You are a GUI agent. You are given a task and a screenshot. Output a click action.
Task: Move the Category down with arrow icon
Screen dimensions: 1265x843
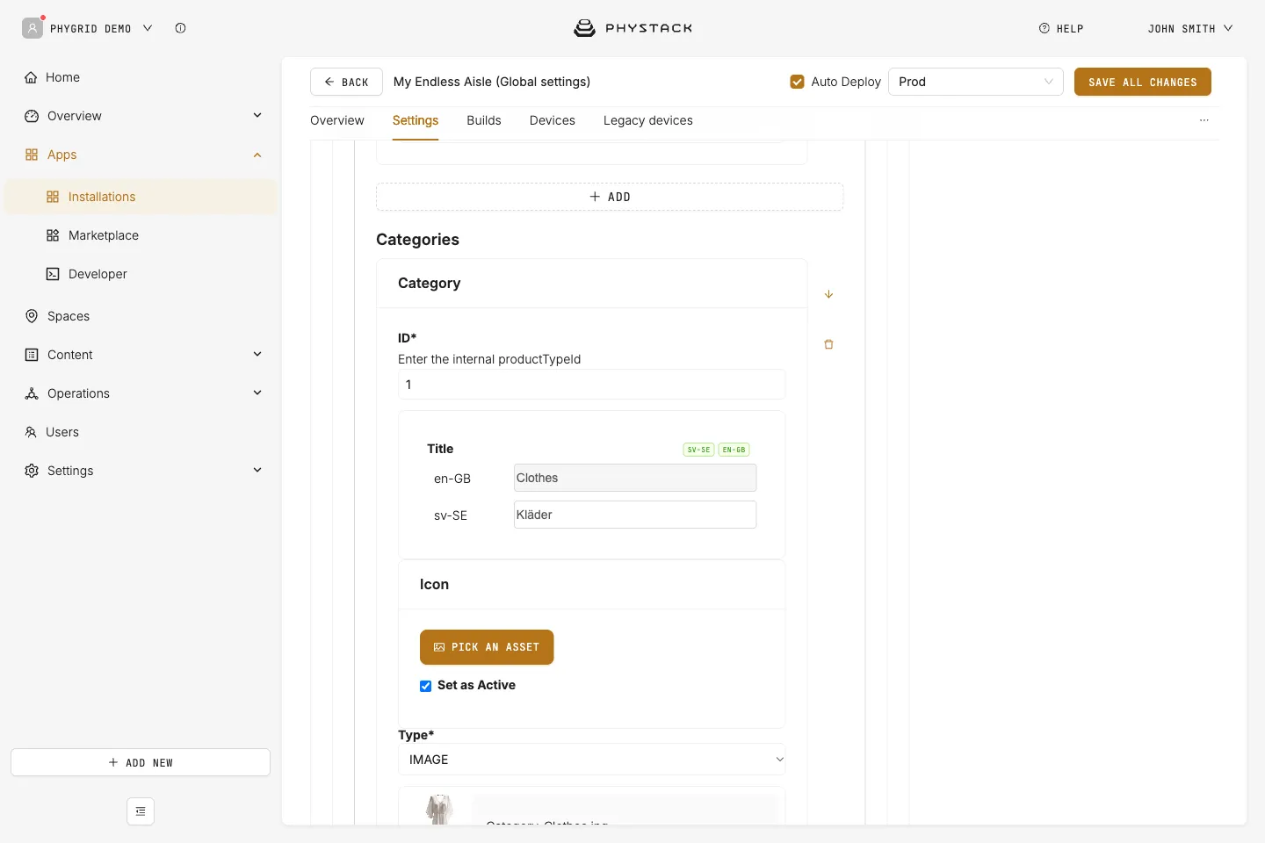click(x=828, y=294)
